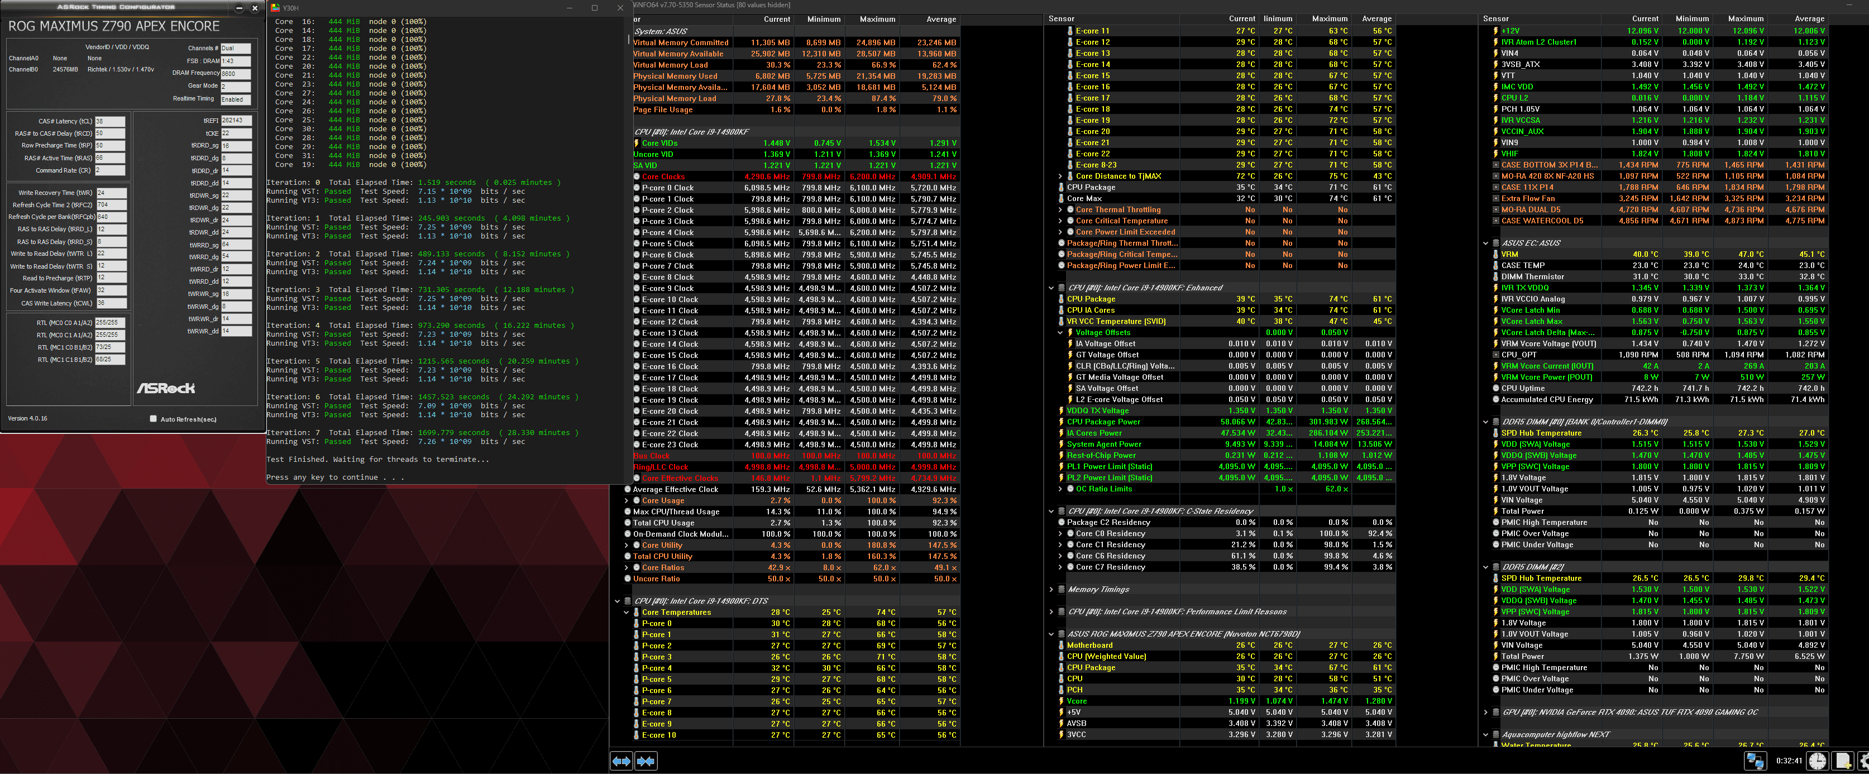The width and height of the screenshot is (1869, 774).
Task: Click the Y30H console vertical scrollbar
Action: (628, 39)
